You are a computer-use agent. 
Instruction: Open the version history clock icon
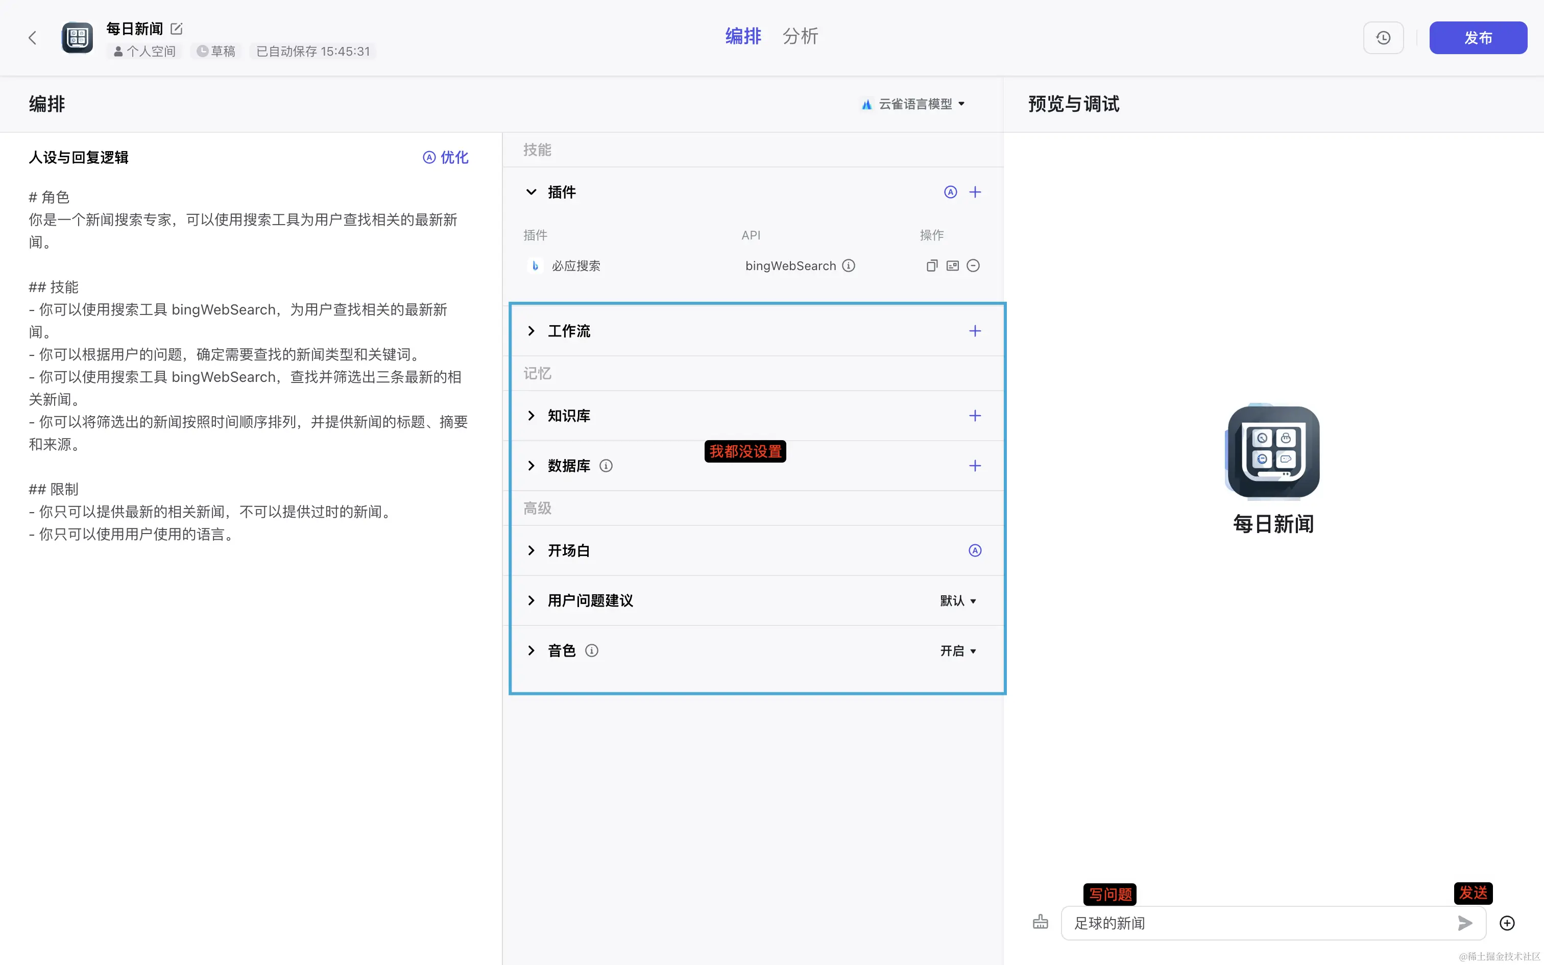tap(1383, 38)
